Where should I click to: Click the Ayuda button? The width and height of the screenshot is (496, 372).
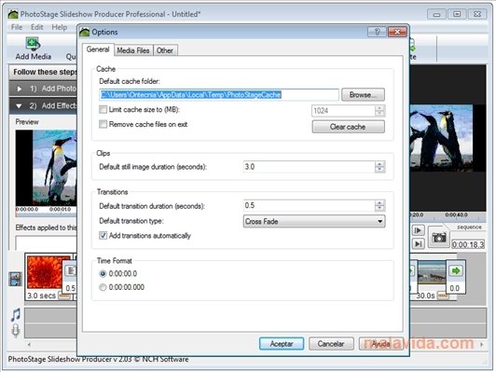click(380, 344)
